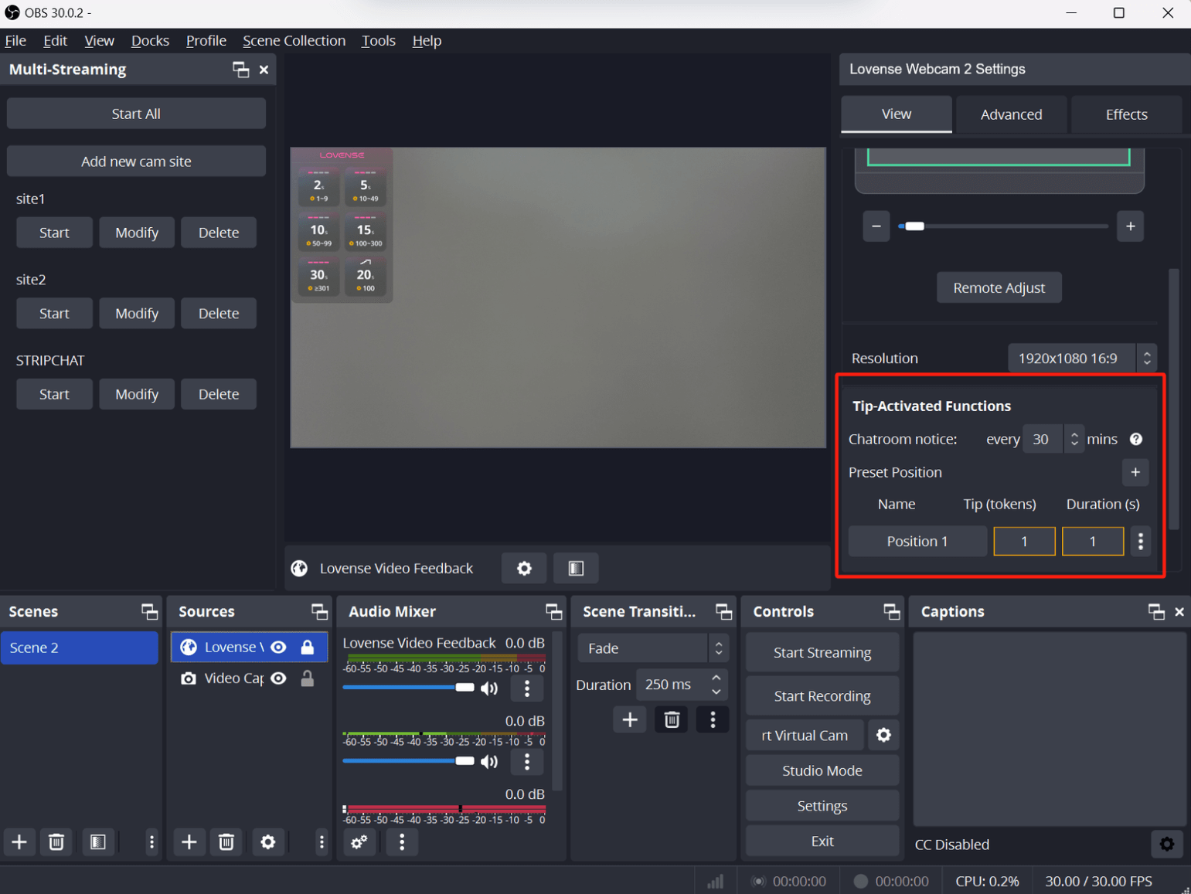Click the help icon next to Chatroom notice

[1135, 439]
